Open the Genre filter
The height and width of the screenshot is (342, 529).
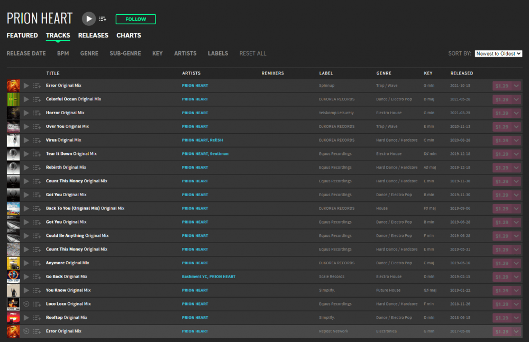pos(89,53)
